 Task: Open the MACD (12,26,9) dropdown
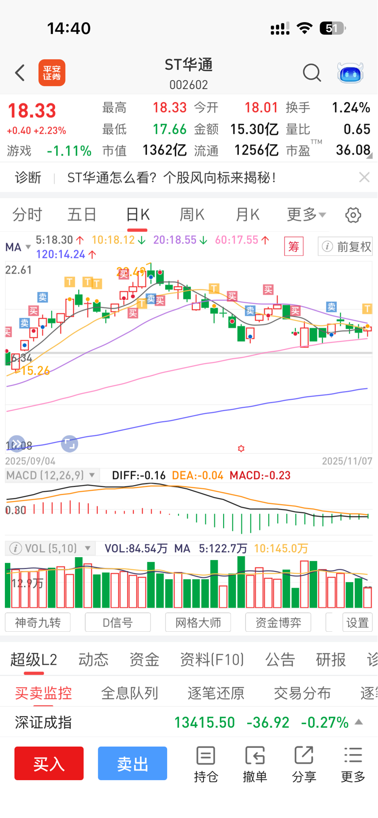(x=52, y=476)
